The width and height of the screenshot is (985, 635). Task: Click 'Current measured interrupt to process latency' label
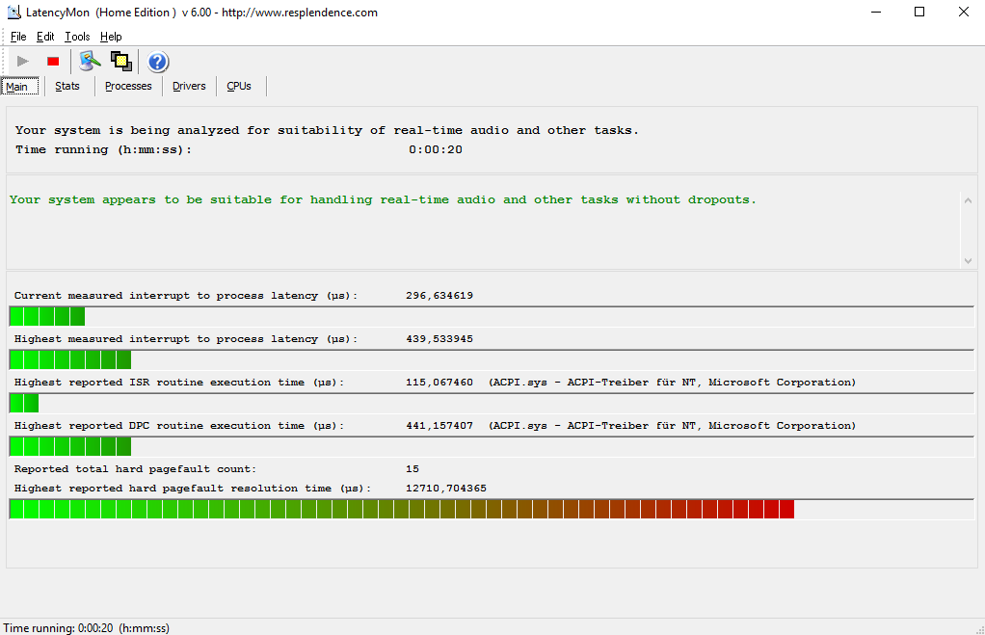pyautogui.click(x=186, y=295)
